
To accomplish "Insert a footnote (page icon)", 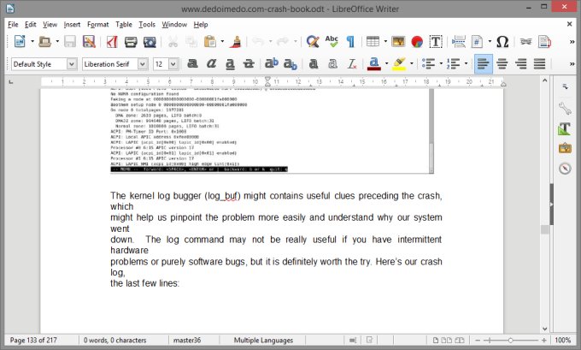I will 545,42.
